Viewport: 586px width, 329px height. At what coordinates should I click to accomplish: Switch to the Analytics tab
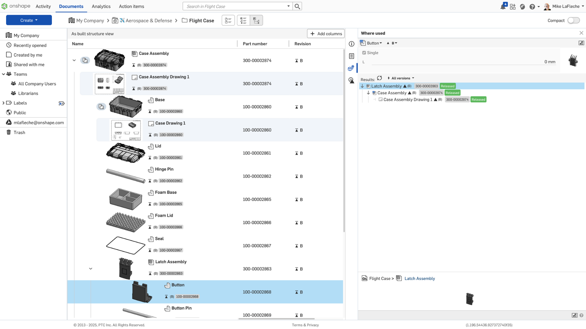pos(101,6)
